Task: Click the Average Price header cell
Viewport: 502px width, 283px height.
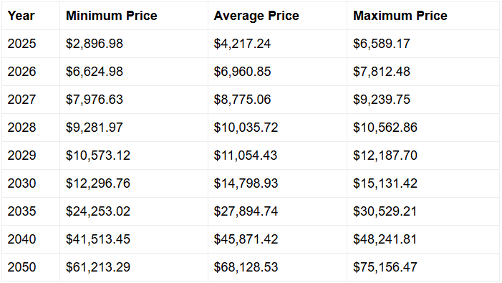Action: (278, 16)
